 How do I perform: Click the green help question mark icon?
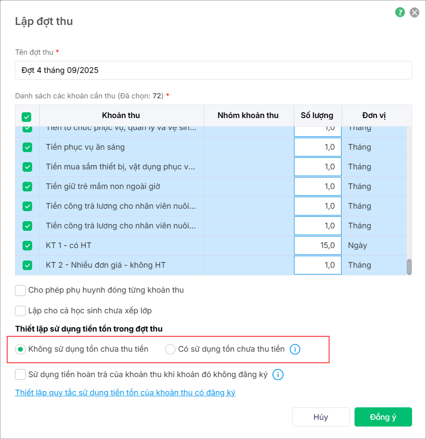click(400, 12)
